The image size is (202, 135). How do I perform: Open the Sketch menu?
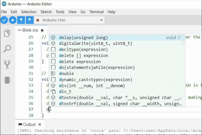point(46,12)
